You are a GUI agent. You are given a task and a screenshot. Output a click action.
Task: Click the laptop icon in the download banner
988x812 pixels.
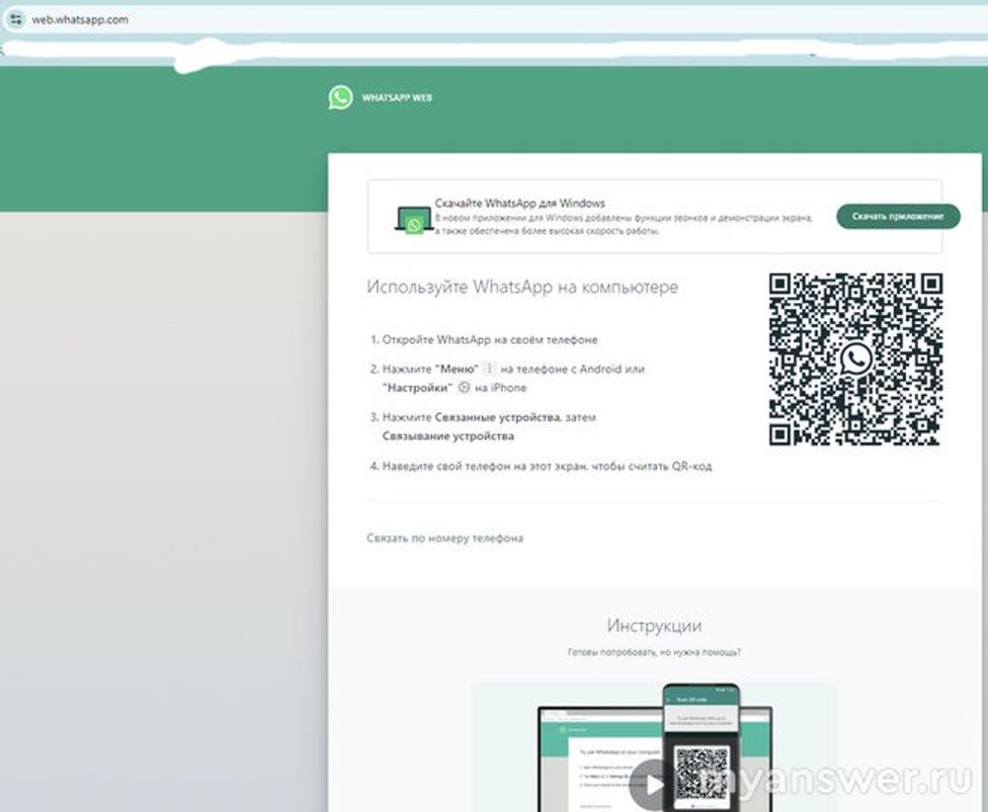coord(413,219)
